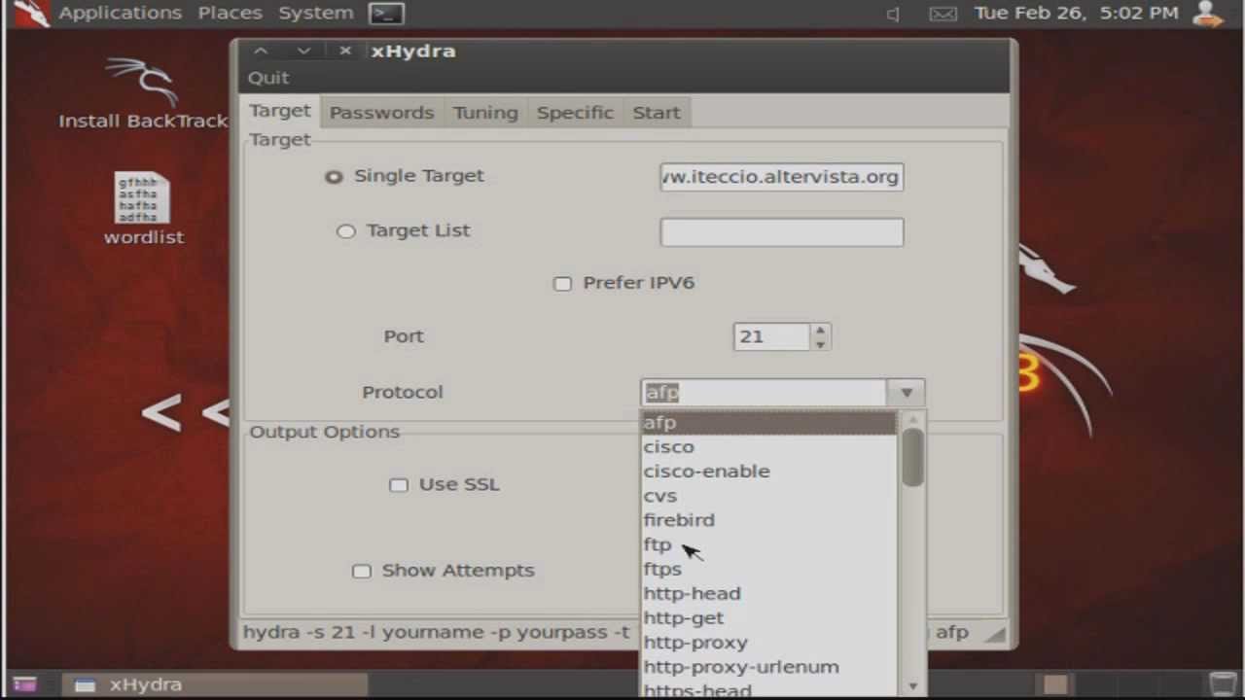Switch to the Start tab
Image resolution: width=1245 pixels, height=700 pixels.
coord(657,113)
